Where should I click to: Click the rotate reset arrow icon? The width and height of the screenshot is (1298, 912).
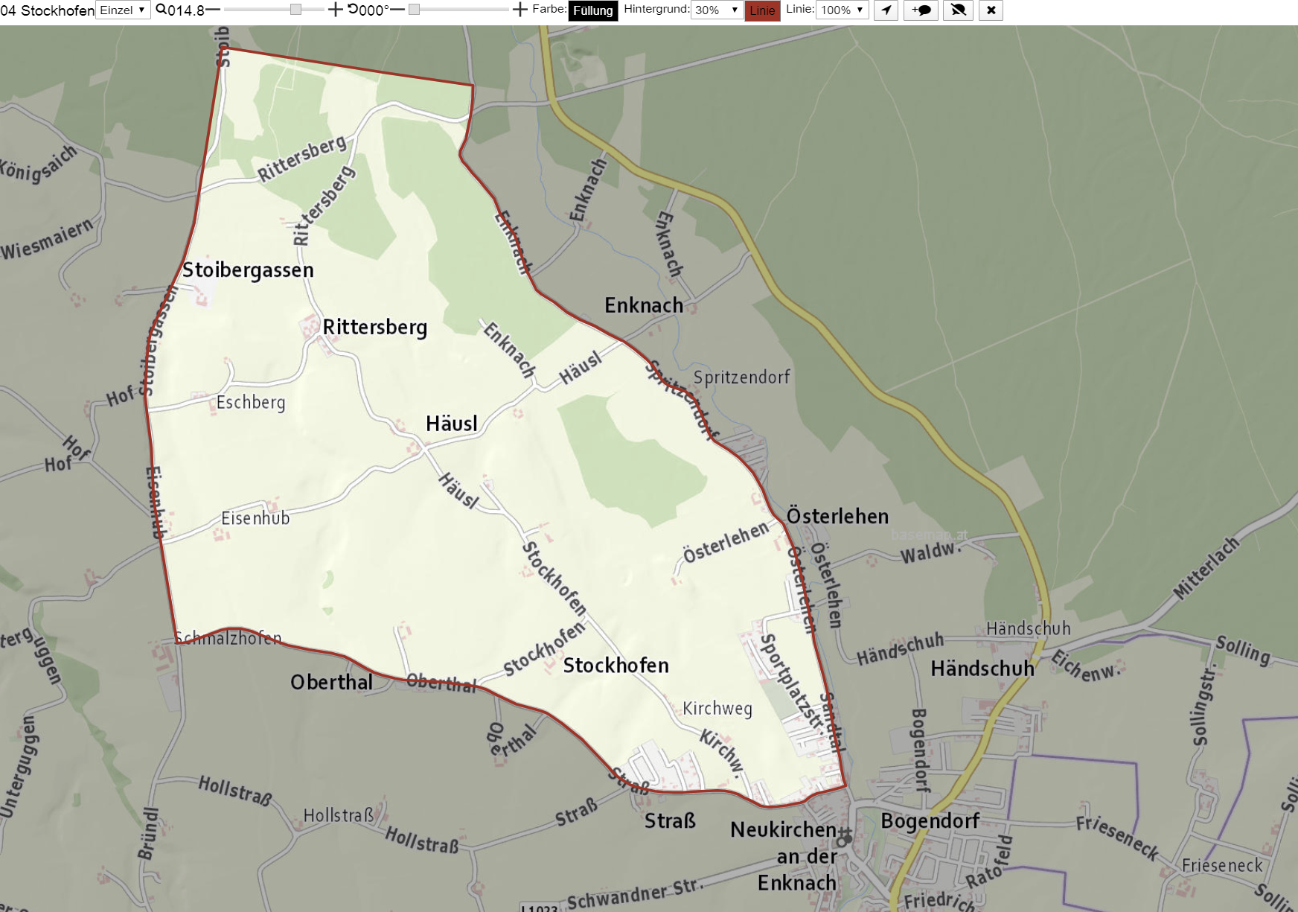pyautogui.click(x=353, y=10)
